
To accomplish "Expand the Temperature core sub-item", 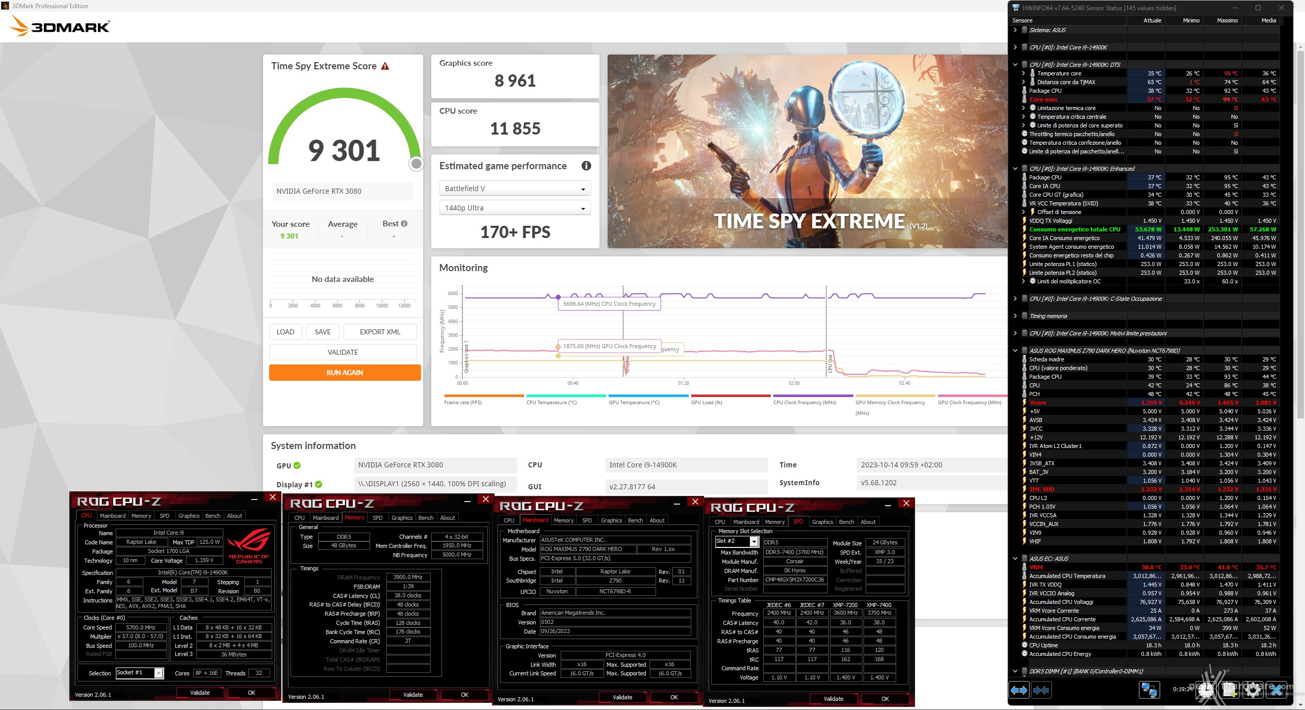I will (x=1023, y=73).
